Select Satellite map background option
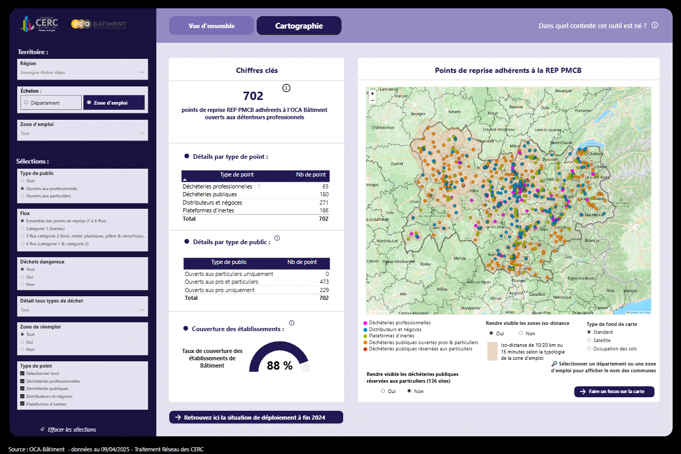The width and height of the screenshot is (681, 454). tap(589, 340)
